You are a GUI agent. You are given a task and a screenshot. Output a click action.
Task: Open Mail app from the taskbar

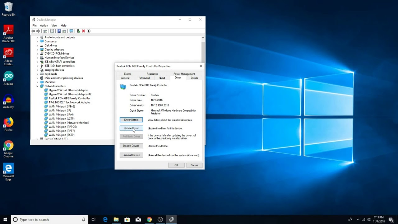(x=138, y=219)
